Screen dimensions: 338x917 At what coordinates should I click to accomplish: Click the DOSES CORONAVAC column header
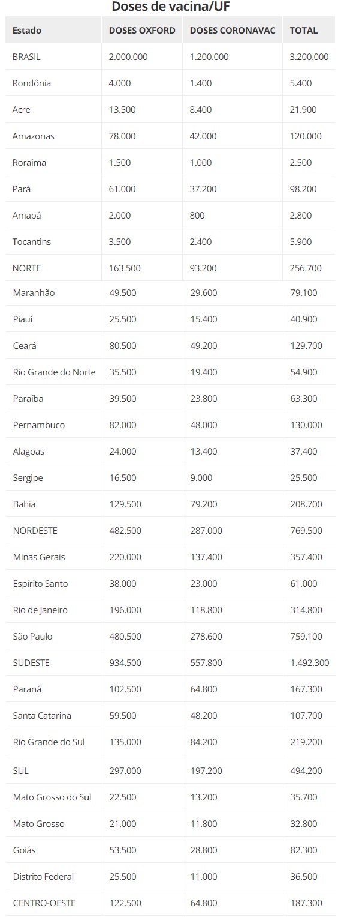tap(233, 31)
